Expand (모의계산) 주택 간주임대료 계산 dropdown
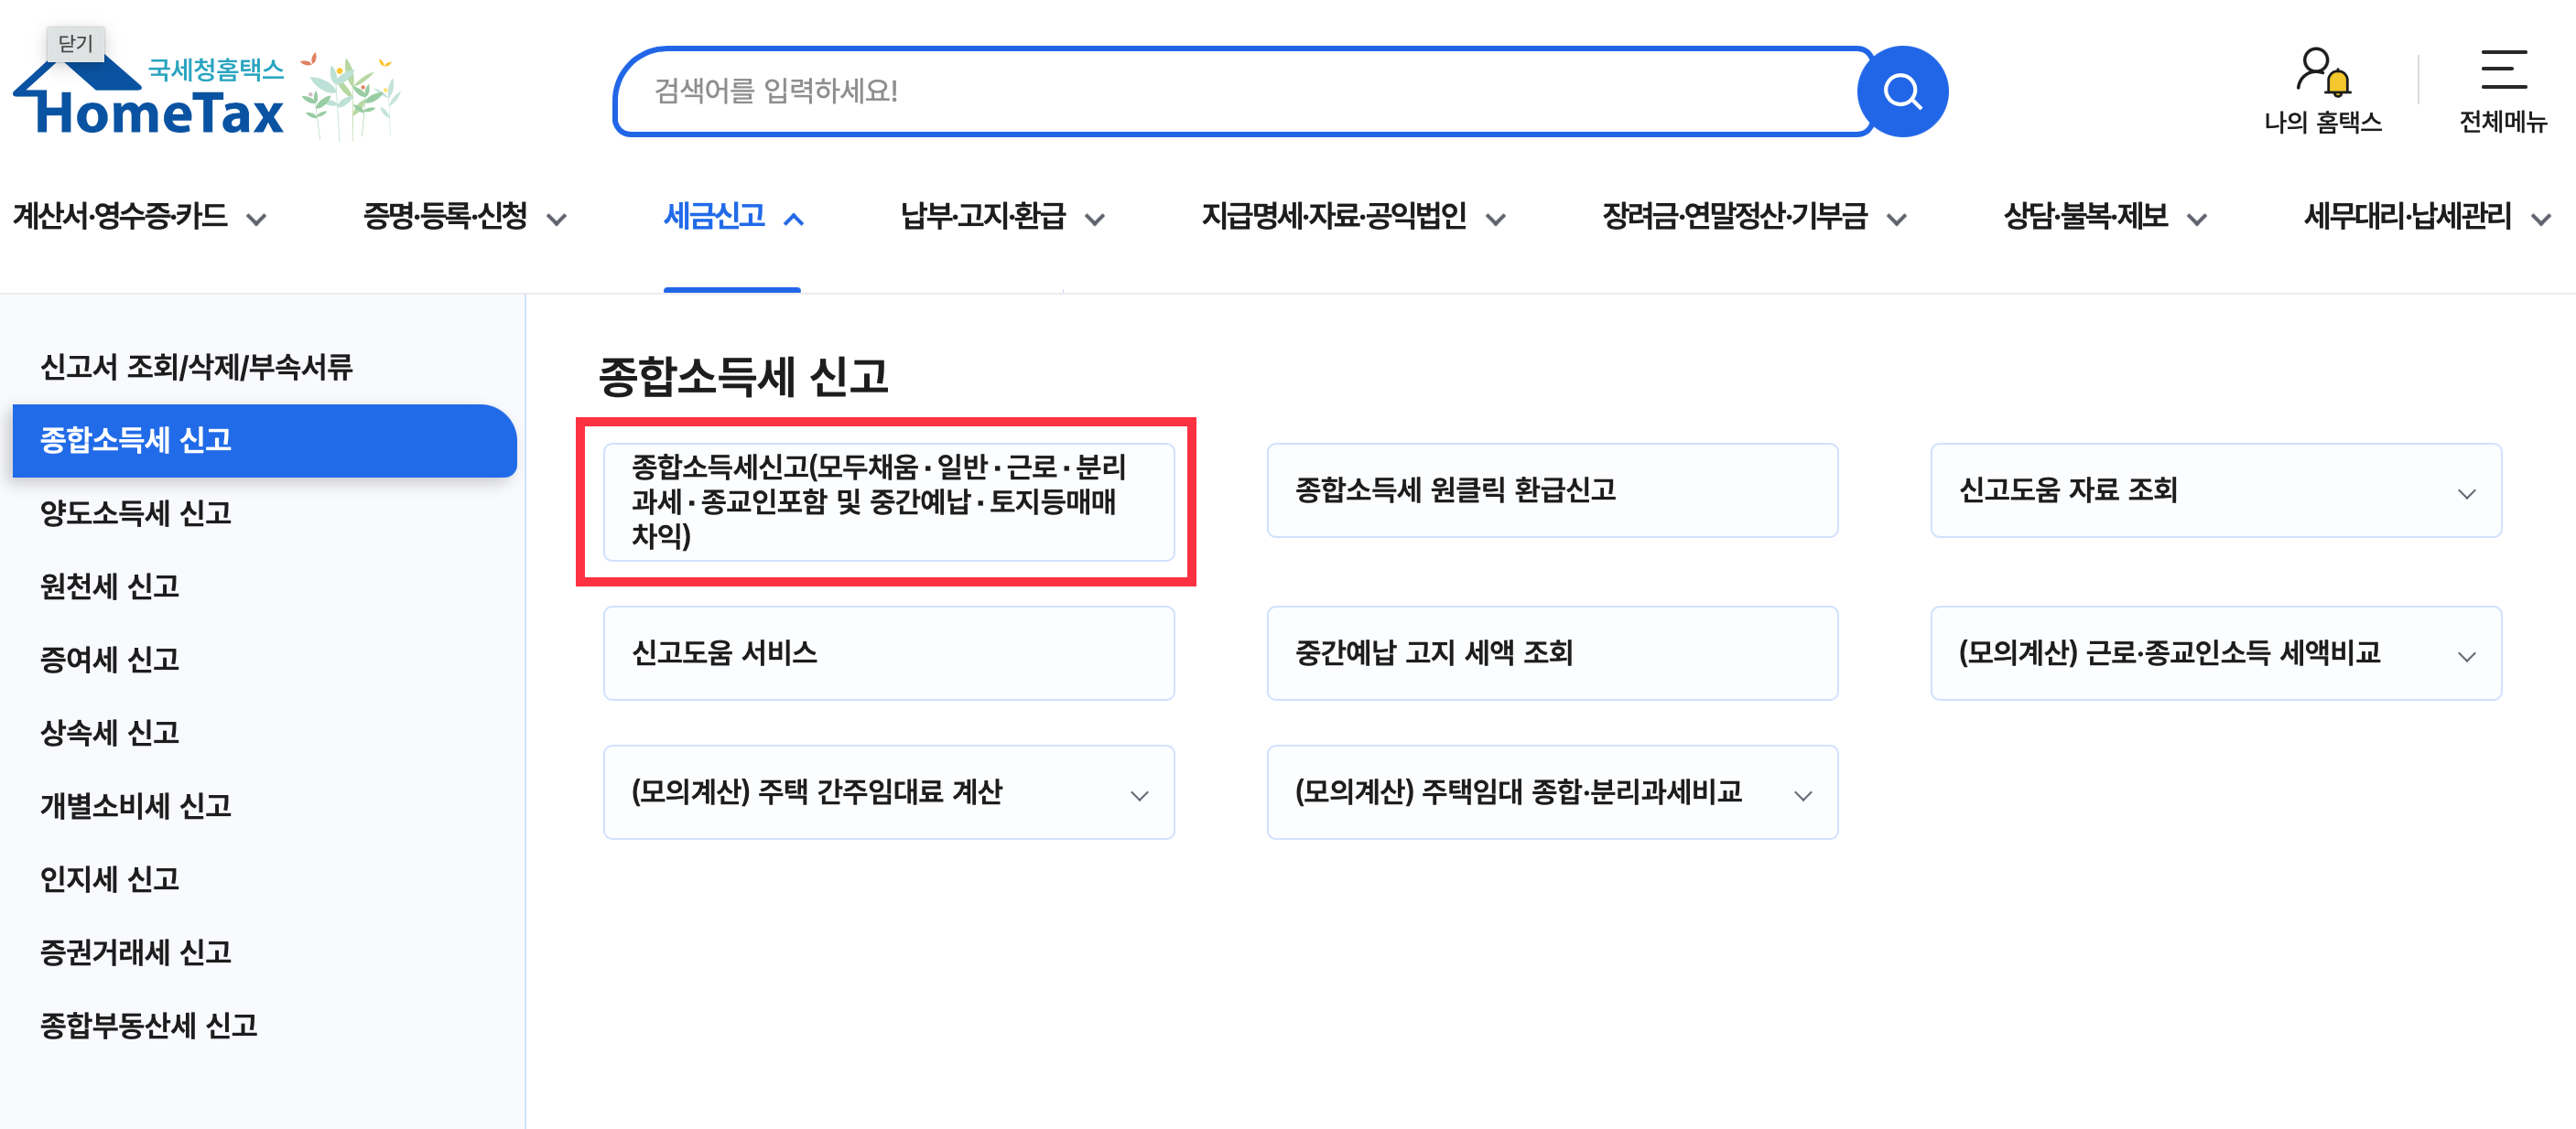Viewport: 2576px width, 1129px height. point(888,792)
